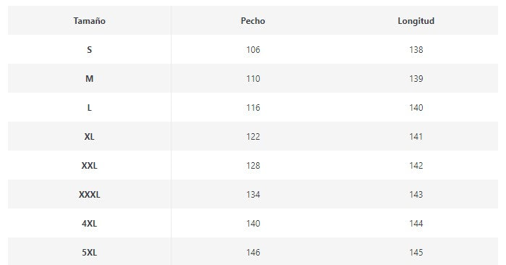
Task: Select the XXL size row label
Action: 89,166
